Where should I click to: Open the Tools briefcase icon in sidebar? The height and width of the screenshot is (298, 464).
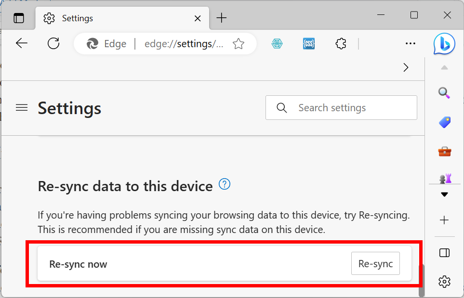click(444, 152)
